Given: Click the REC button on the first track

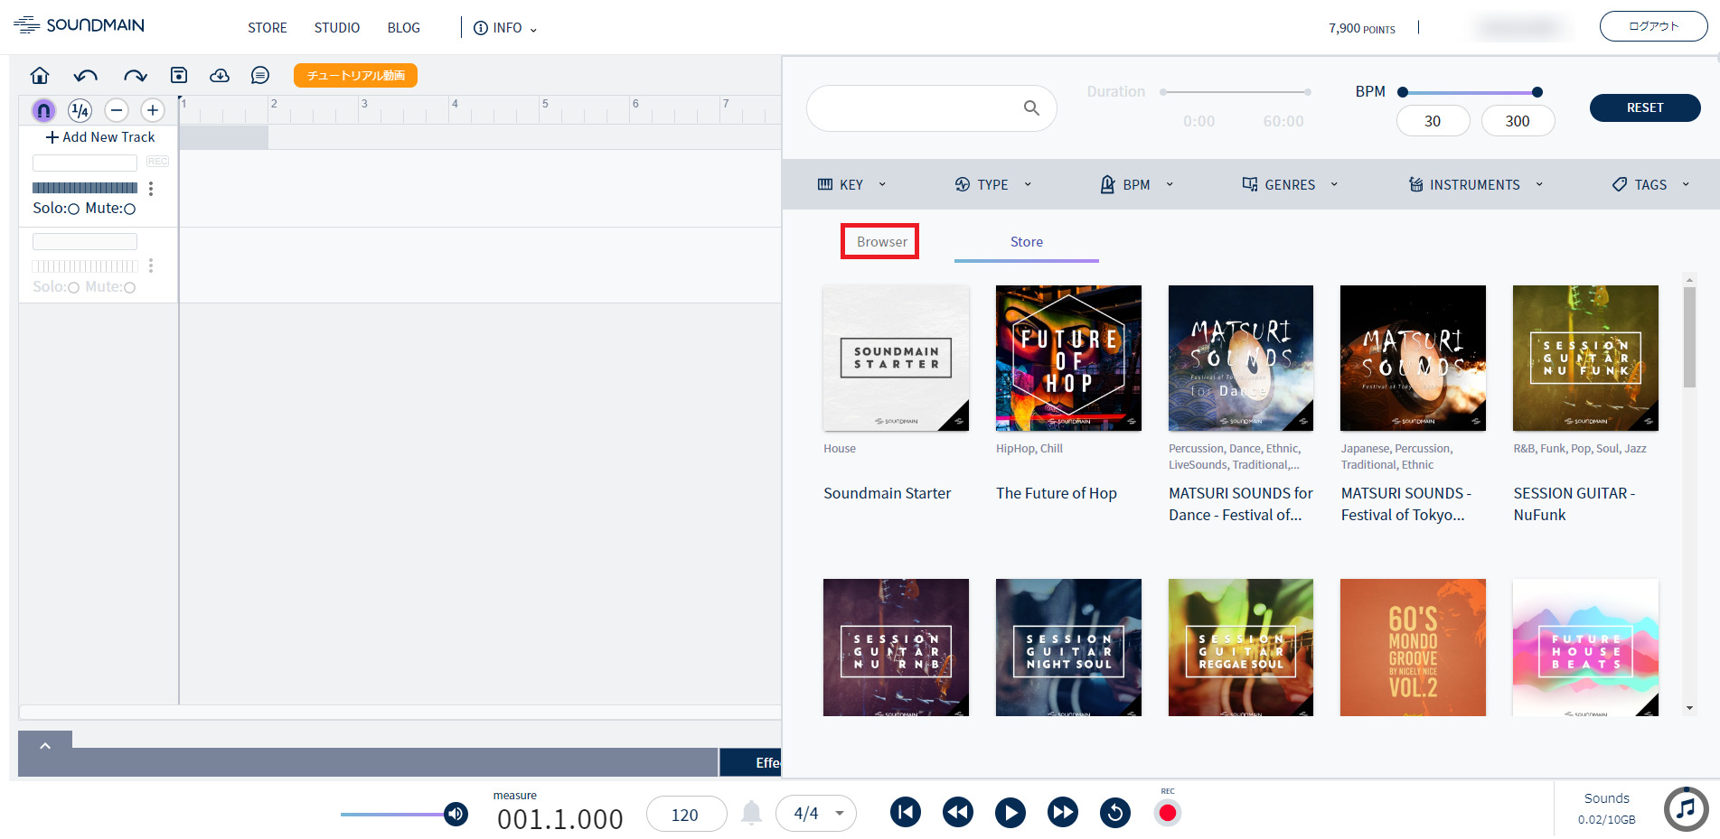Looking at the screenshot, I should (157, 162).
